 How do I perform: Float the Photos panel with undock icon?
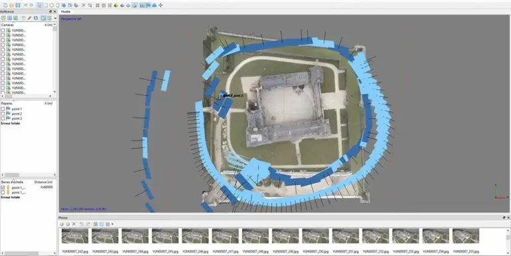click(x=504, y=217)
